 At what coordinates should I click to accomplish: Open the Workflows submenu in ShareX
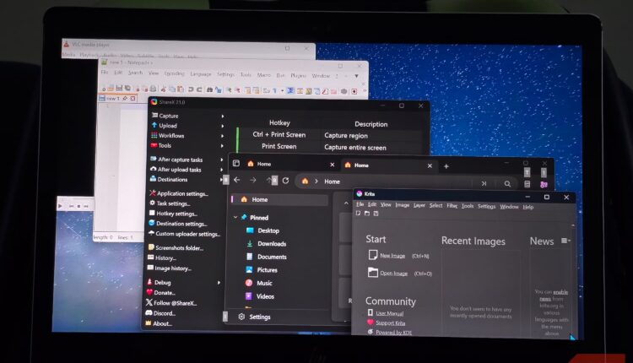(x=187, y=136)
